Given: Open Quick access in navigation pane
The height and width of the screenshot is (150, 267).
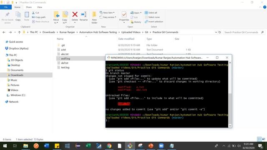Looking at the screenshot, I should pos(16,42).
